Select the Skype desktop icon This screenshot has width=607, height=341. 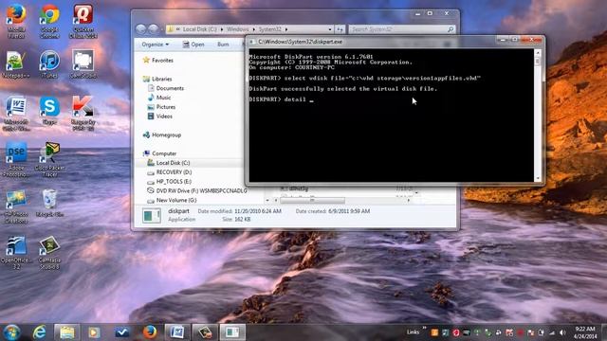(x=49, y=111)
